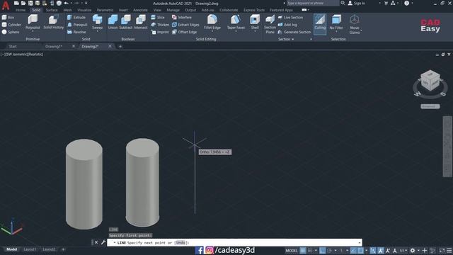Open the Mesh ribbon tab
Viewport: 453px width, 255px height.
click(x=68, y=10)
